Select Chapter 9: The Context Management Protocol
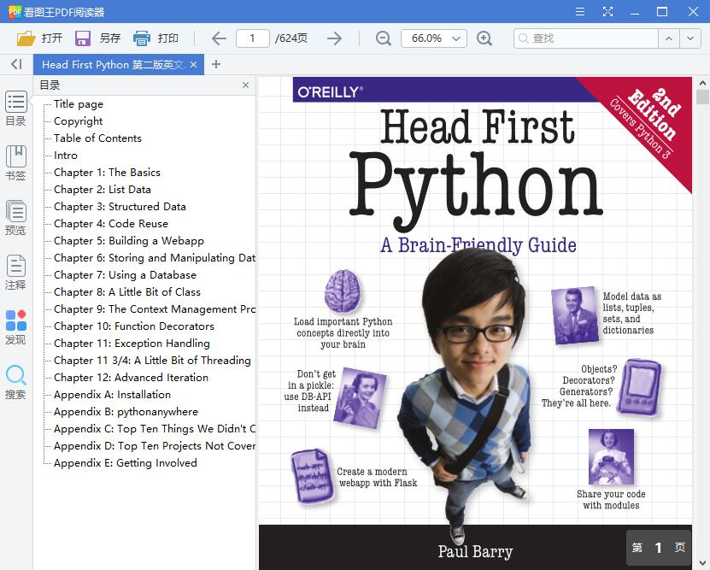 (x=155, y=309)
